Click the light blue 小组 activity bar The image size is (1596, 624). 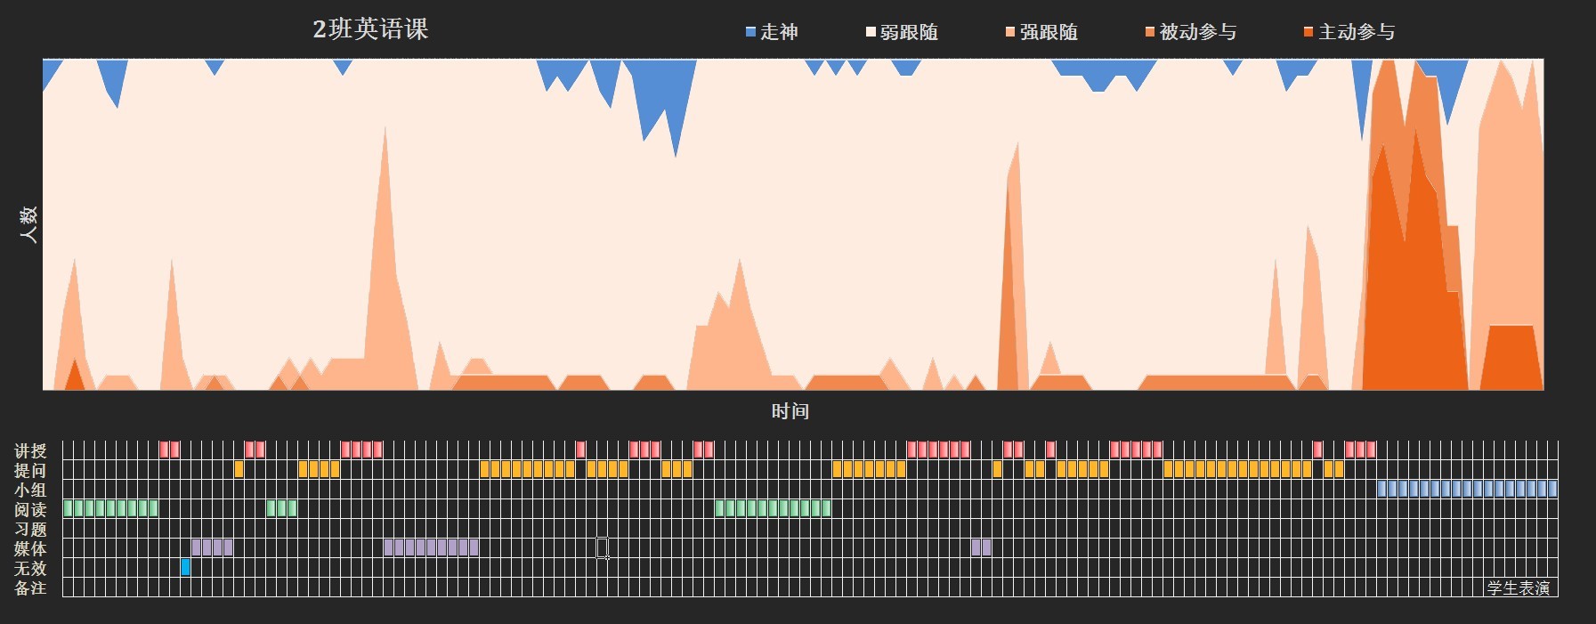click(x=1467, y=489)
